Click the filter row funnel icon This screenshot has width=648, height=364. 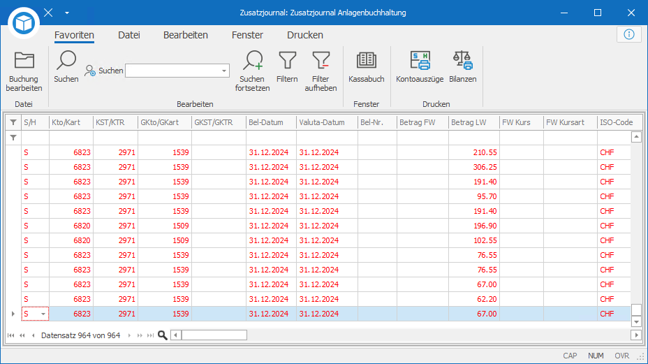point(13,138)
